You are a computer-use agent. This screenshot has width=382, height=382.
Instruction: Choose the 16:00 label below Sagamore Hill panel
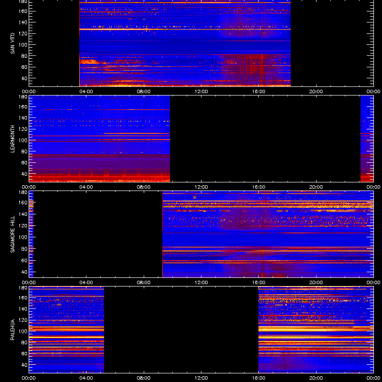(259, 283)
